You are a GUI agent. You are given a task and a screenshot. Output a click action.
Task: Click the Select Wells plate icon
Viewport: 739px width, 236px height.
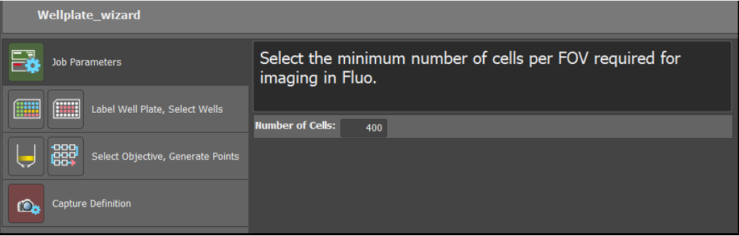(66, 109)
